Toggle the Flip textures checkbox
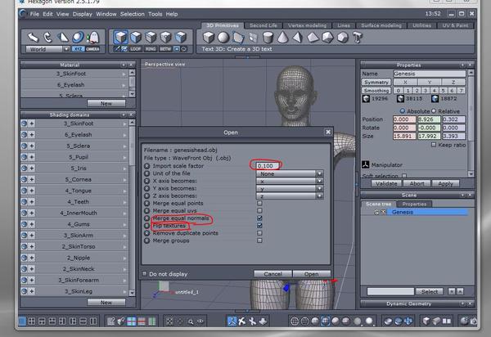The width and height of the screenshot is (491, 337). point(259,226)
